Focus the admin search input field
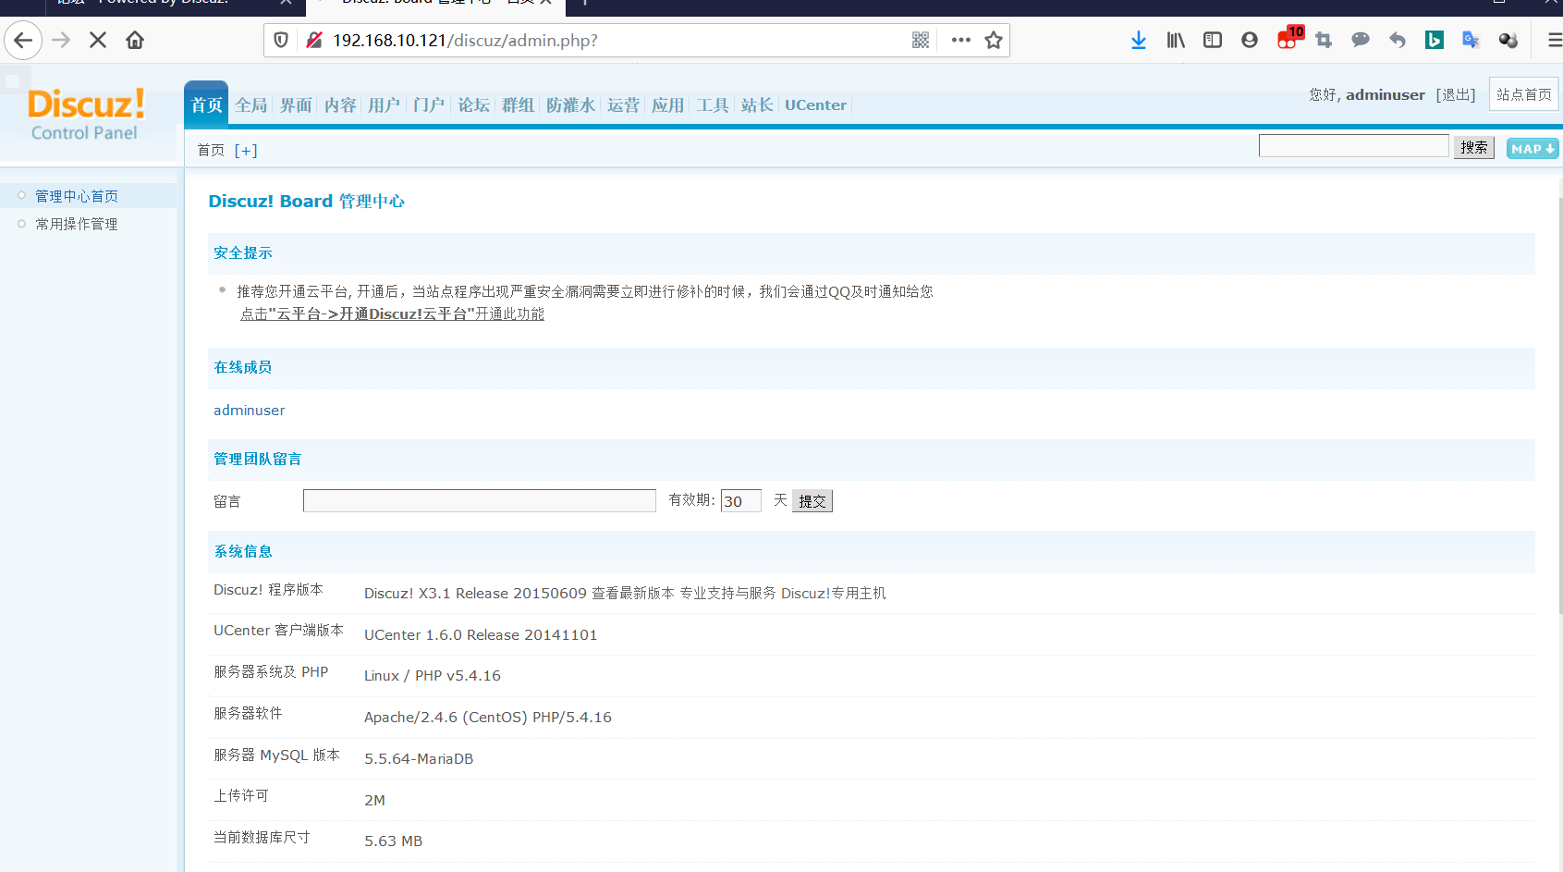The height and width of the screenshot is (872, 1563). pos(1353,146)
